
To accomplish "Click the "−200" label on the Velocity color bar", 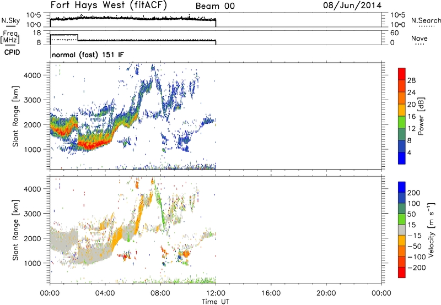I will click(x=416, y=268).
